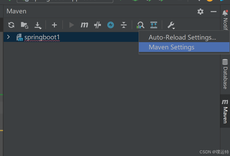
Task: Open Maven panel gear options
Action: [200, 12]
